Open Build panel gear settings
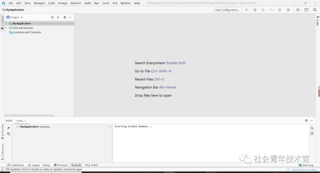 click(306, 121)
